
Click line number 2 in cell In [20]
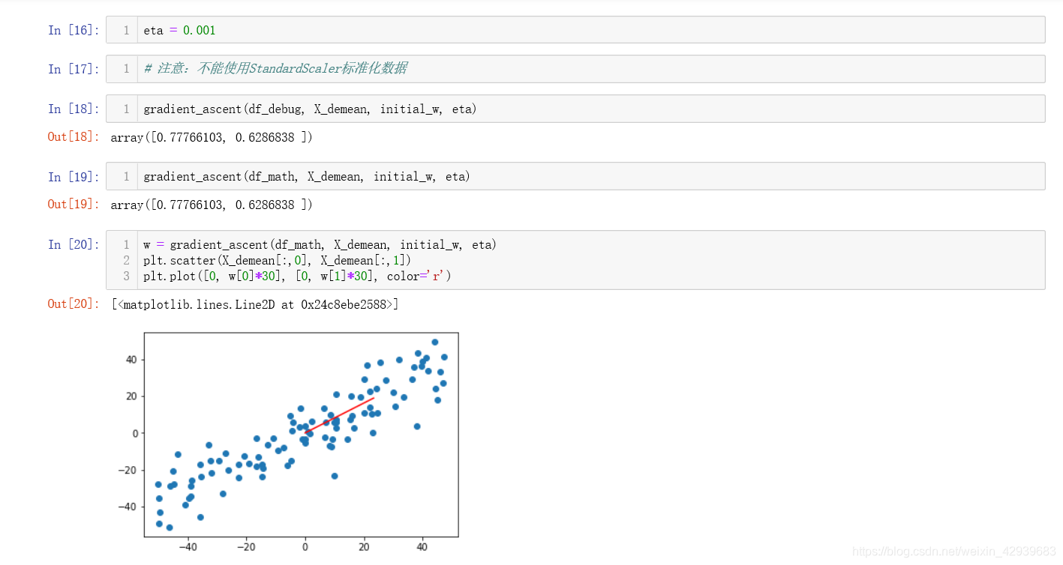pos(127,261)
